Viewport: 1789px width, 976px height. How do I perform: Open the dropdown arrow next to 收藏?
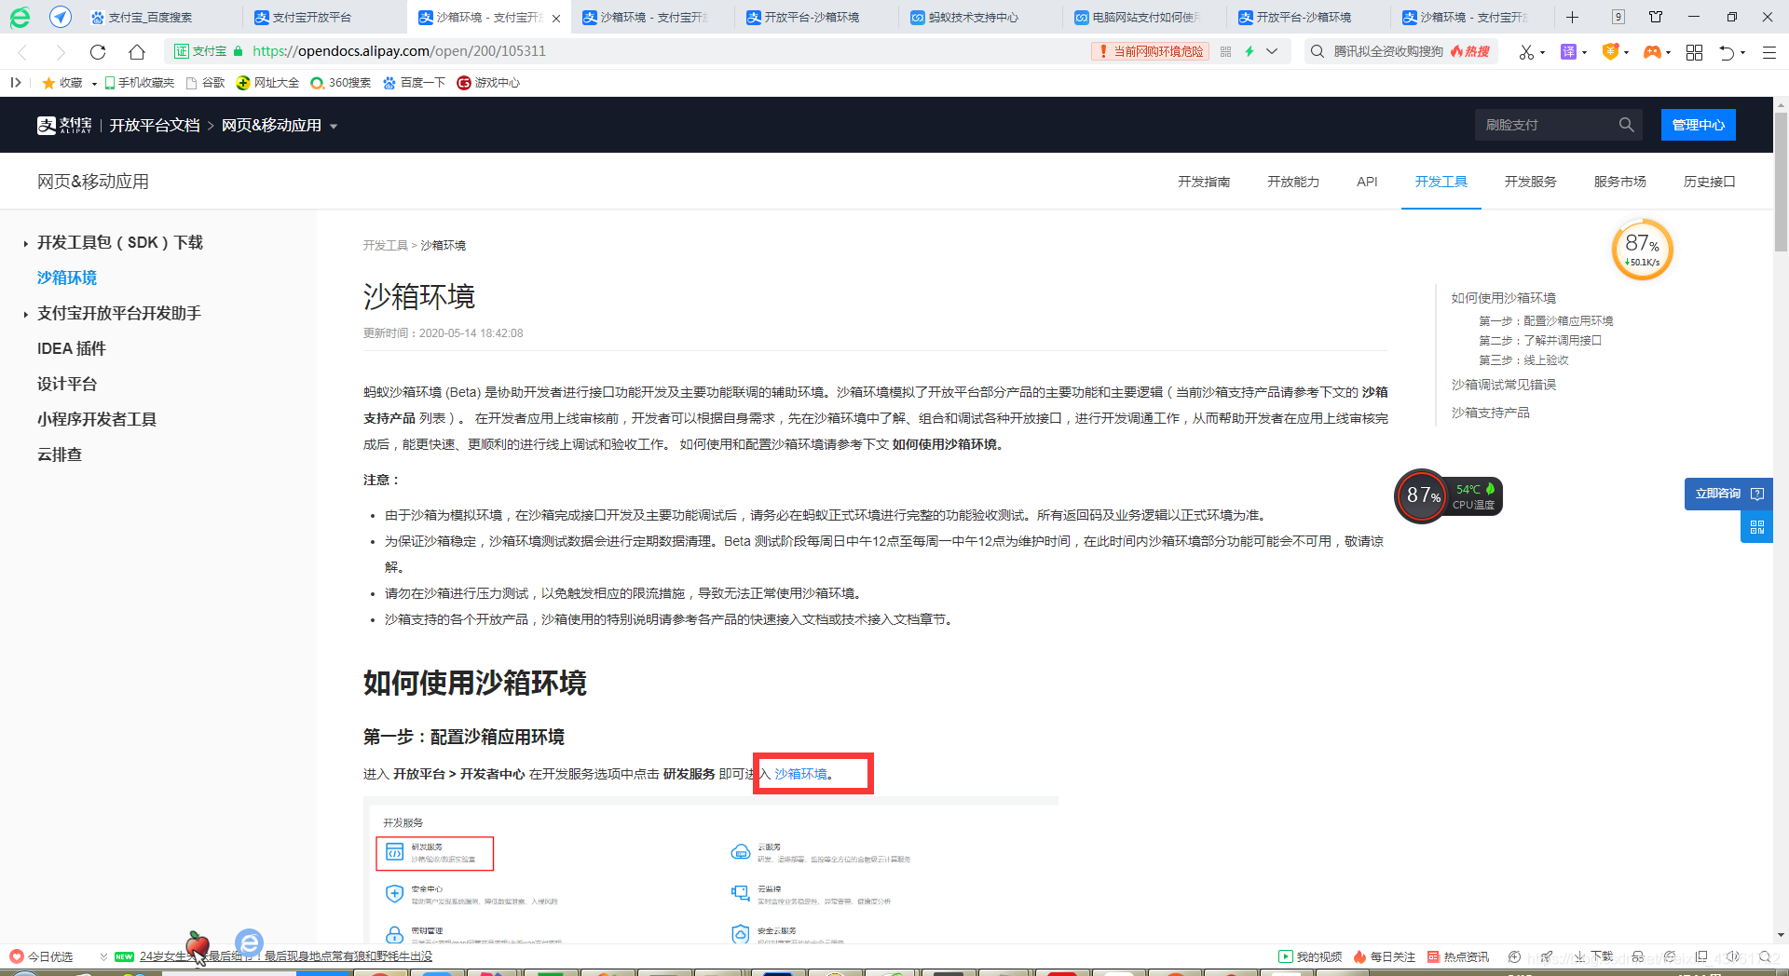coord(94,84)
